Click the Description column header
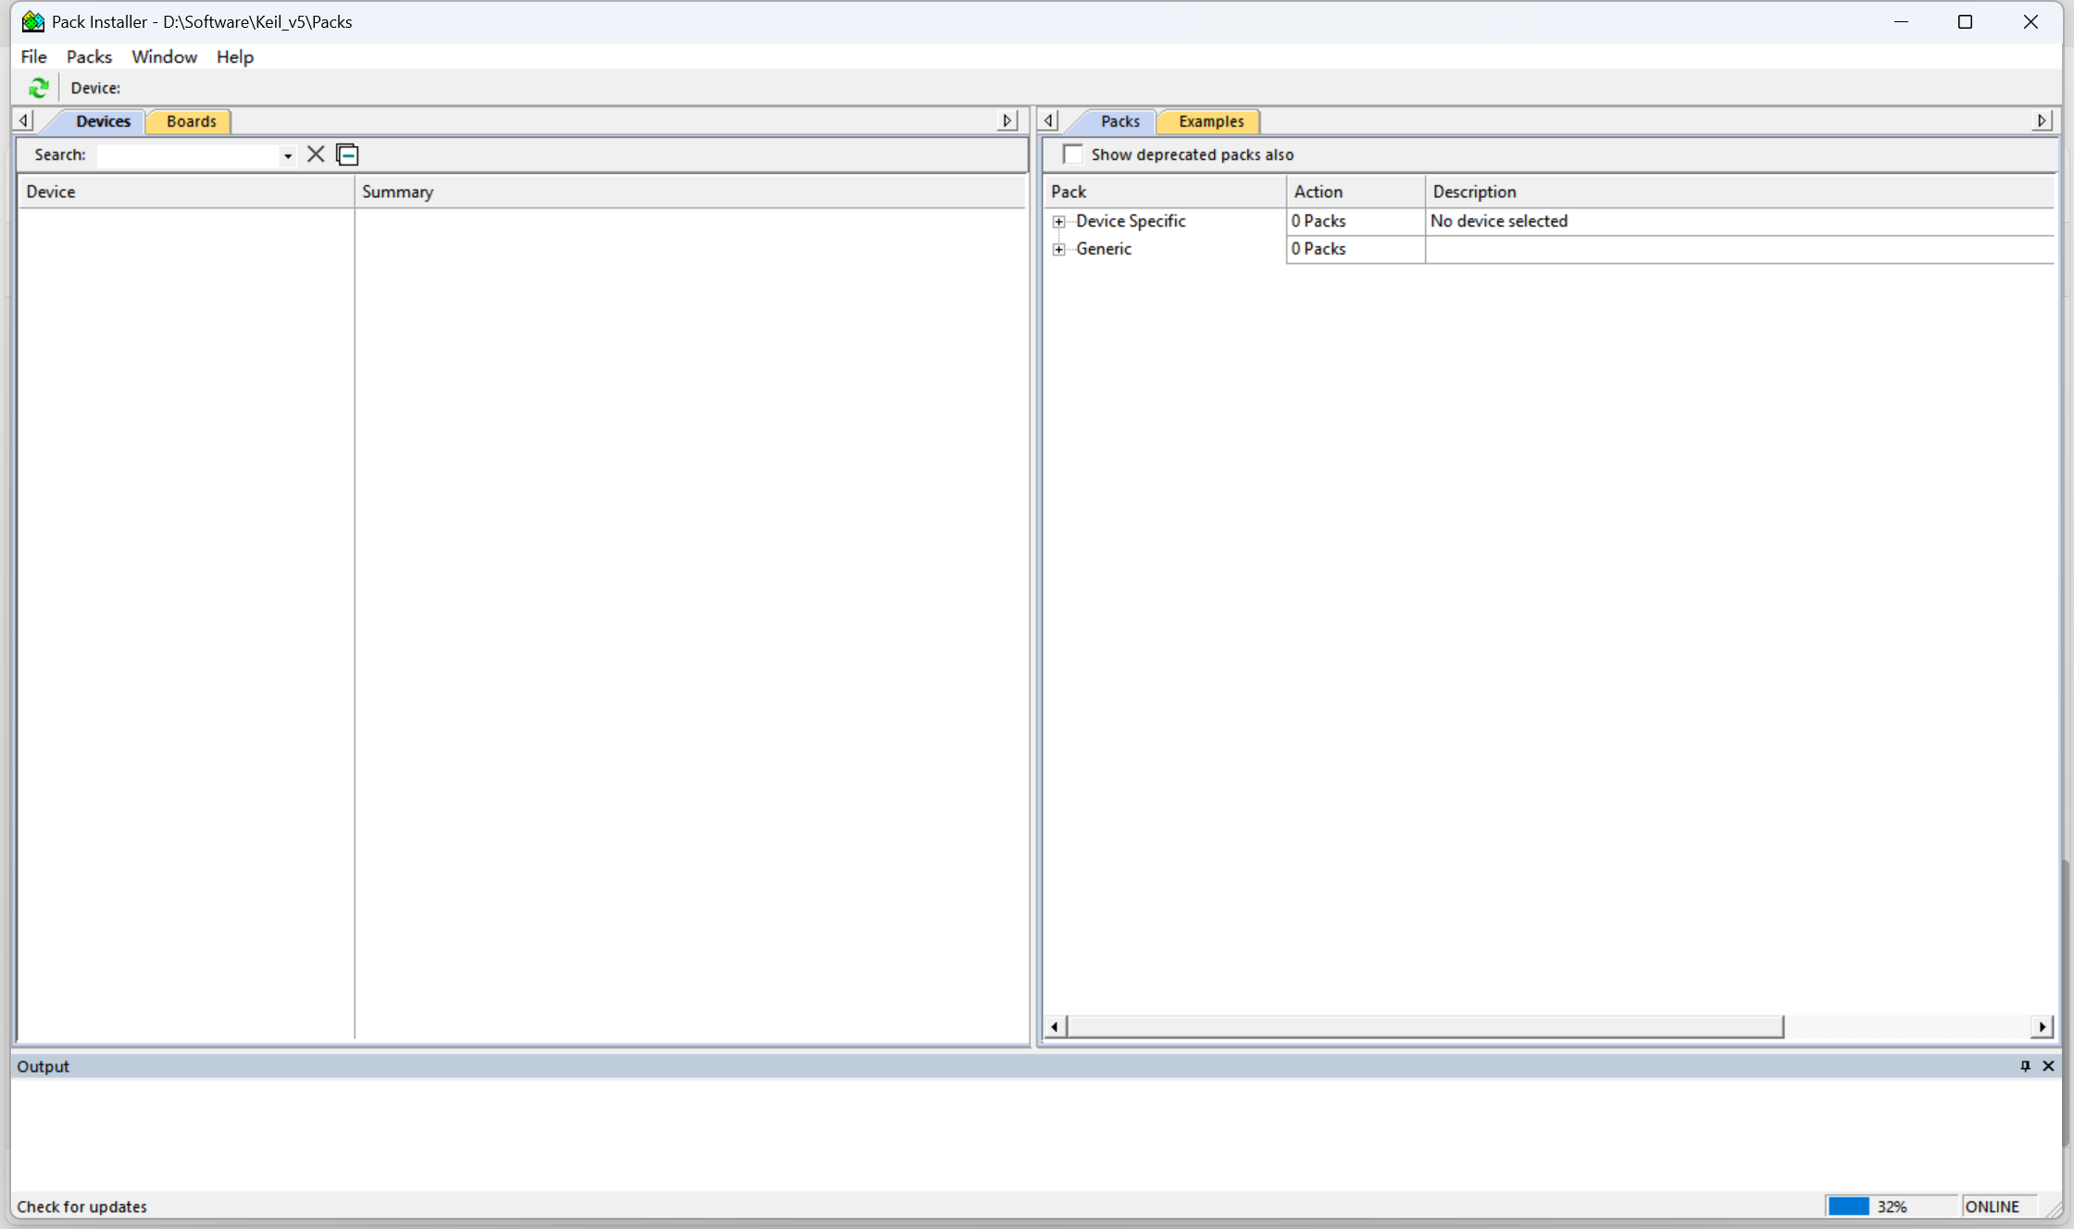Image resolution: width=2074 pixels, height=1229 pixels. 1740,192
